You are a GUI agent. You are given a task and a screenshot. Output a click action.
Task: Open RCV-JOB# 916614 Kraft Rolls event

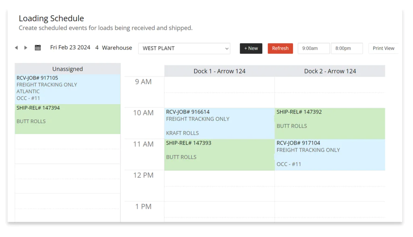point(219,124)
